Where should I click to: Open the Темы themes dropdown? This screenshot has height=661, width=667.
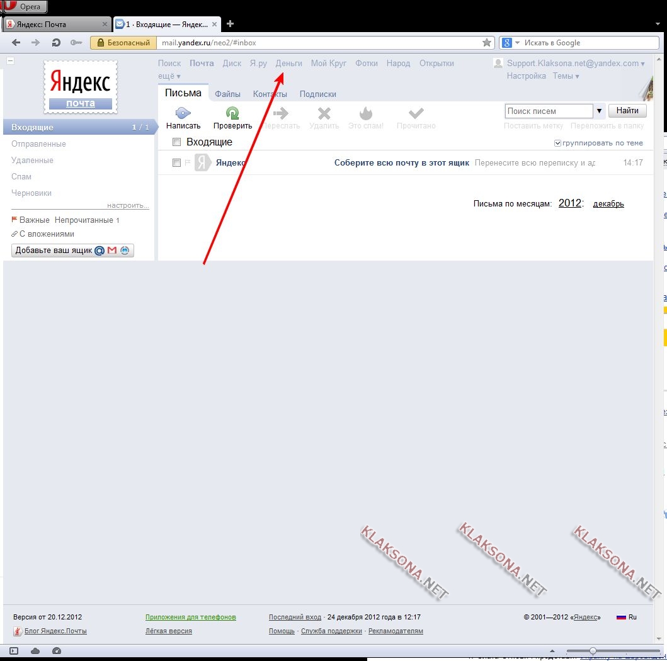click(566, 76)
